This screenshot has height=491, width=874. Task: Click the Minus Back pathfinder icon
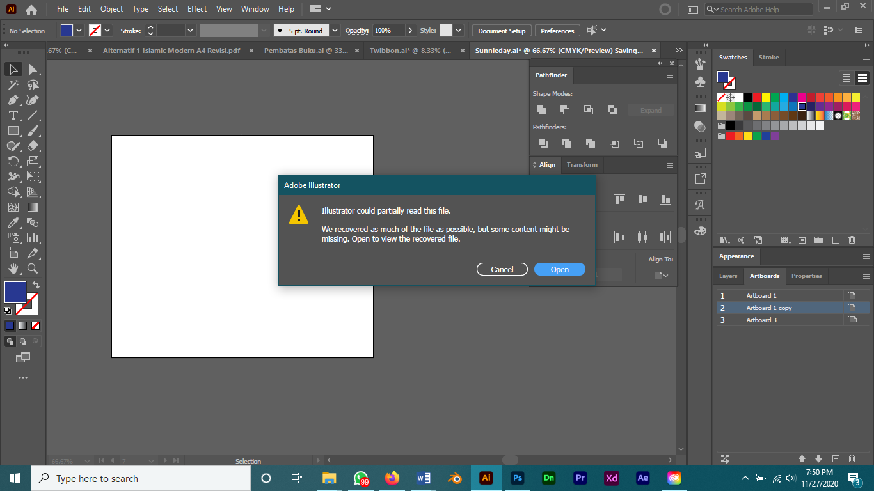(x=662, y=143)
